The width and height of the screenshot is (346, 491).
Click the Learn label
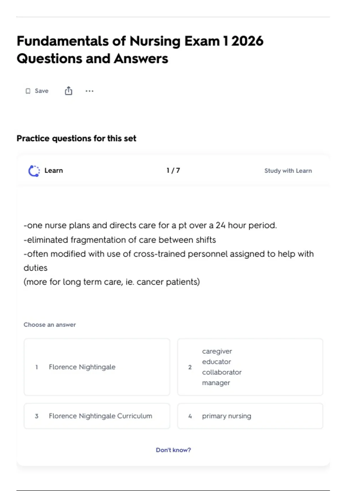pyautogui.click(x=54, y=170)
